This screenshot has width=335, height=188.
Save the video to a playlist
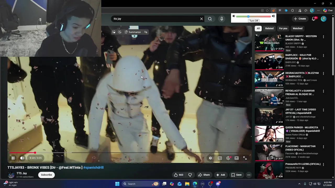click(236, 175)
